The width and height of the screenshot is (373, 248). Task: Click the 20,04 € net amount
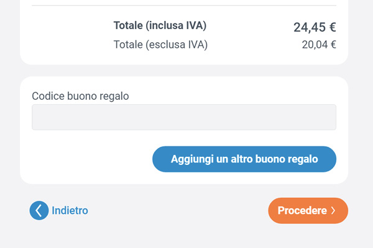coord(319,45)
